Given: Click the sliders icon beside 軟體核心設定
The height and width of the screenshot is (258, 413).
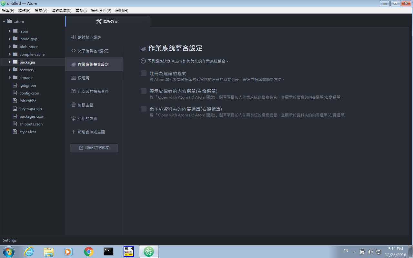Looking at the screenshot, I should coord(74,37).
